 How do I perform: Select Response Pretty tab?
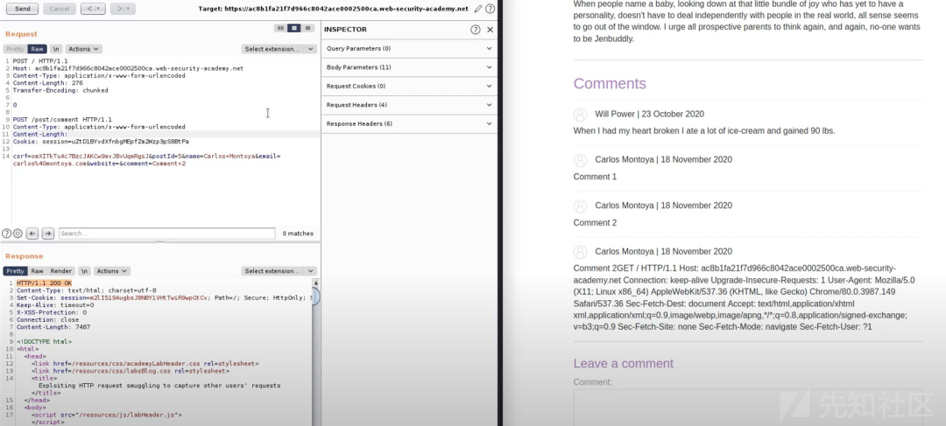click(x=15, y=271)
